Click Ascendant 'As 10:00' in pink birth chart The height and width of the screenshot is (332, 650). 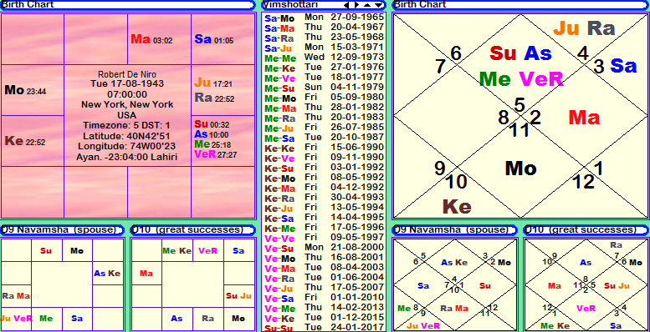[x=212, y=134]
